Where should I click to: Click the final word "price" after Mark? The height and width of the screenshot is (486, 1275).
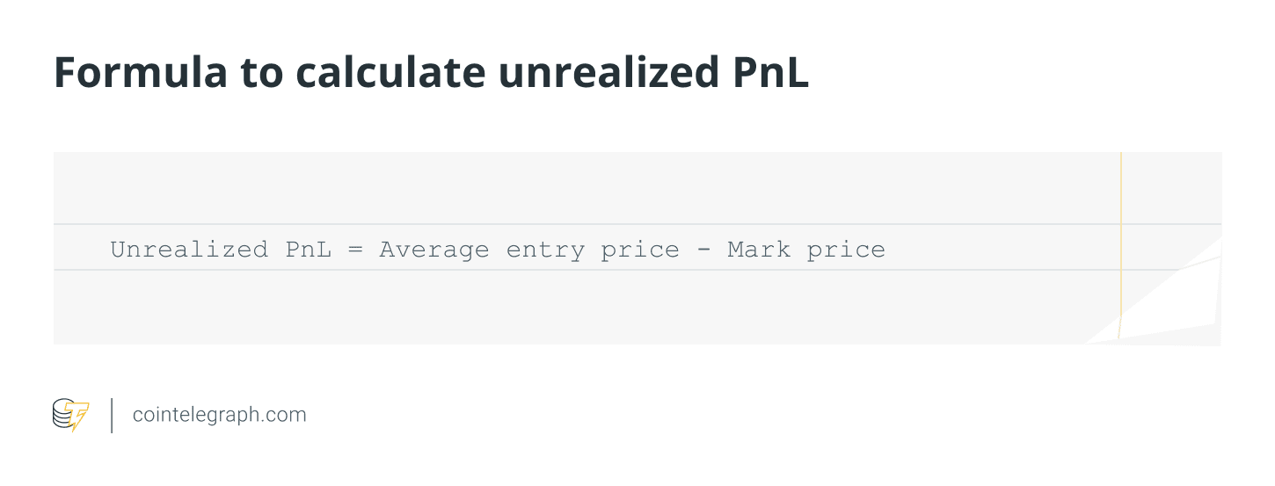[846, 250]
